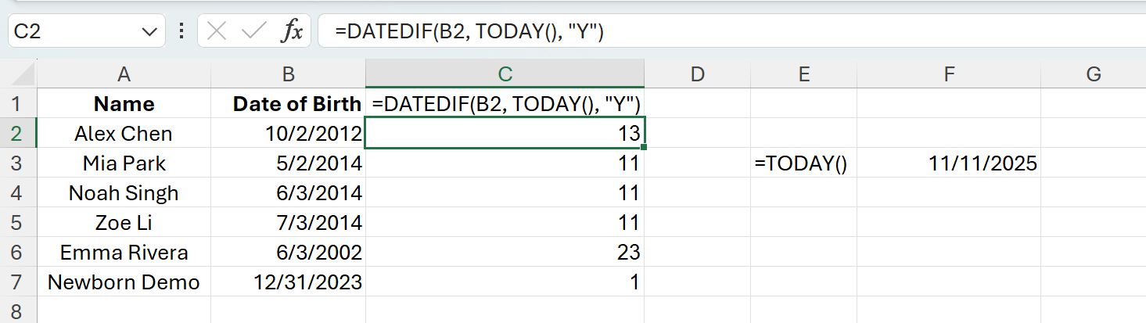Click the cell showing 11/11/2025
The height and width of the screenshot is (323, 1146).
click(948, 163)
